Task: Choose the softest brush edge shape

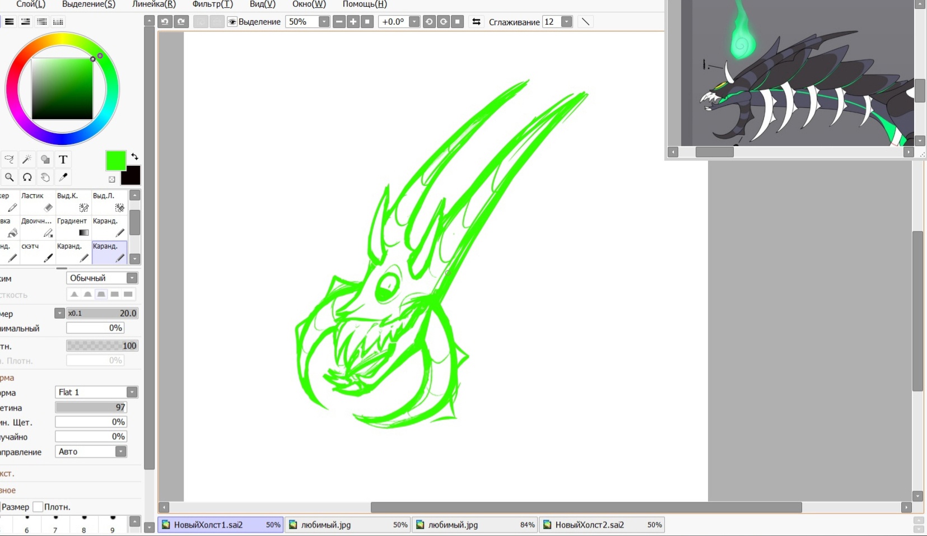Action: tap(74, 294)
